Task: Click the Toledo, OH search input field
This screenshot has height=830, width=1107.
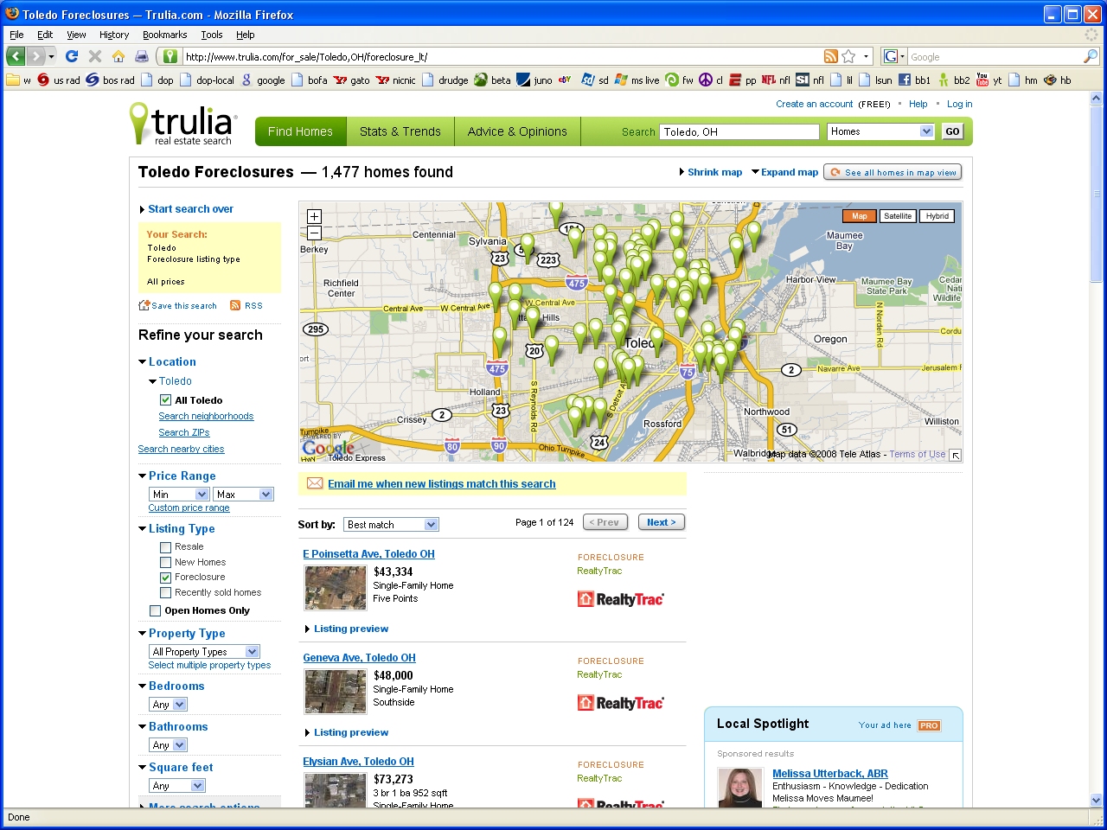Action: 739,131
